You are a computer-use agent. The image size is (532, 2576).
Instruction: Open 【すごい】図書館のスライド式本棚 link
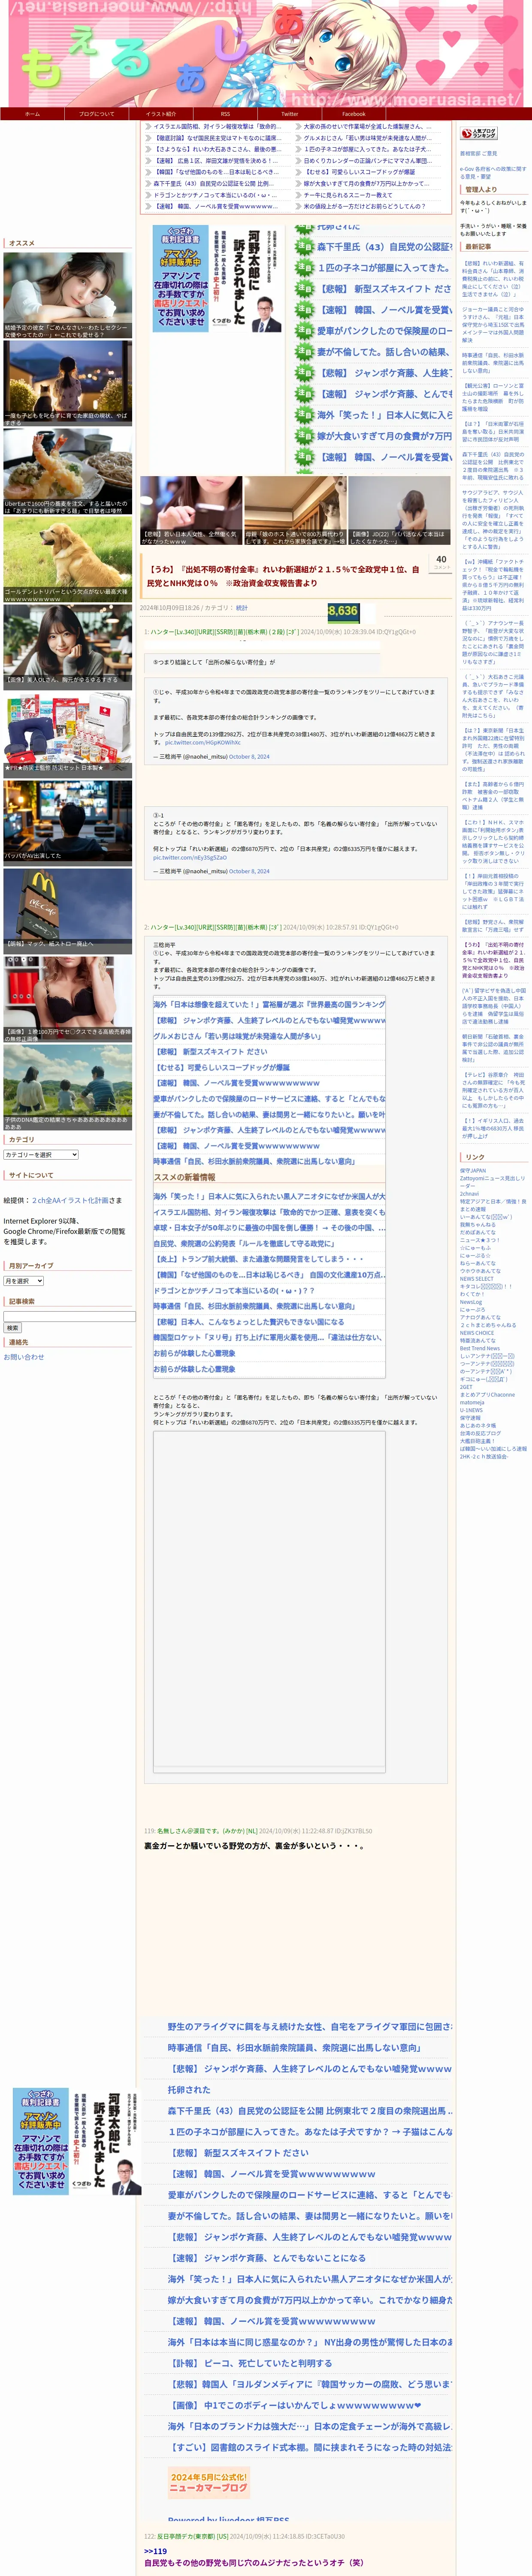[x=310, y=2447]
